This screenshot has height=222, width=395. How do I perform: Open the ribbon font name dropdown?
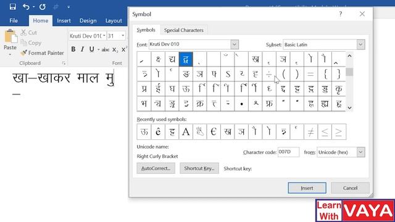click(104, 36)
